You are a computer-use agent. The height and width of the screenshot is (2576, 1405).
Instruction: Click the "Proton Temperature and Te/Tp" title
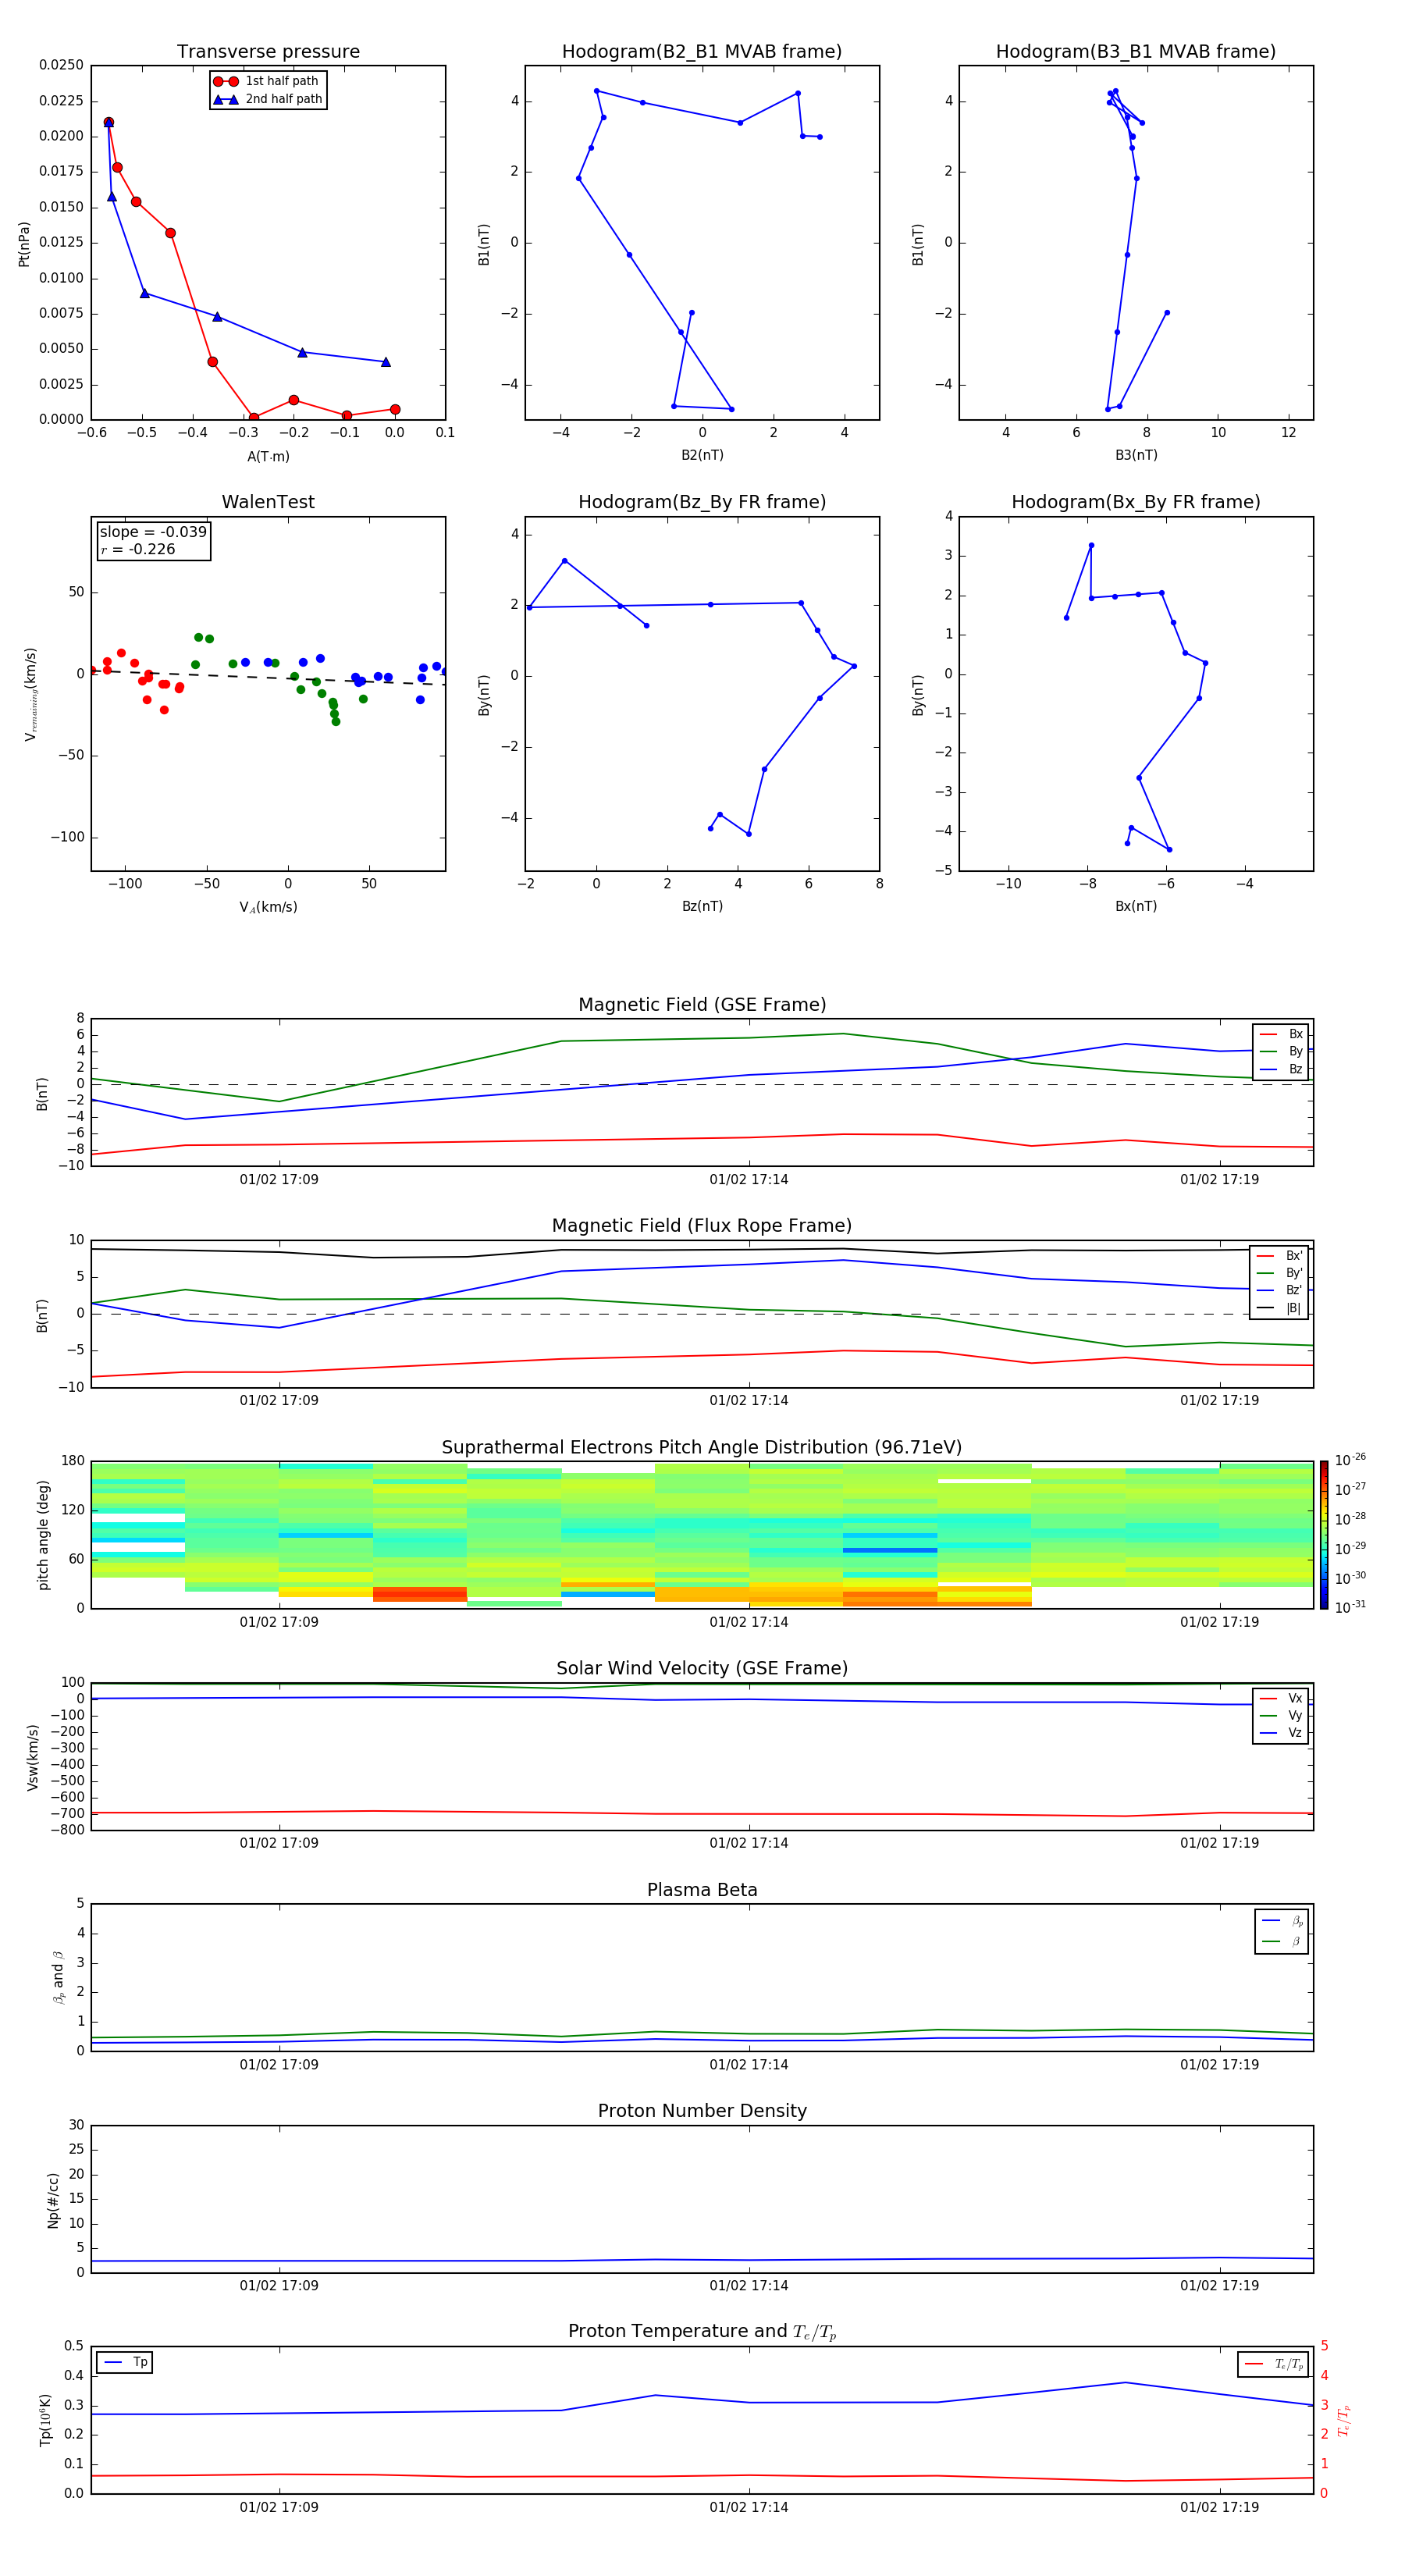click(702, 2332)
